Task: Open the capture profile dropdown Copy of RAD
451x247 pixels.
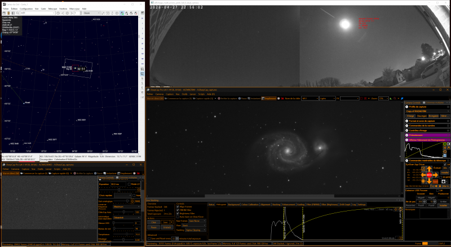Action: [427, 111]
